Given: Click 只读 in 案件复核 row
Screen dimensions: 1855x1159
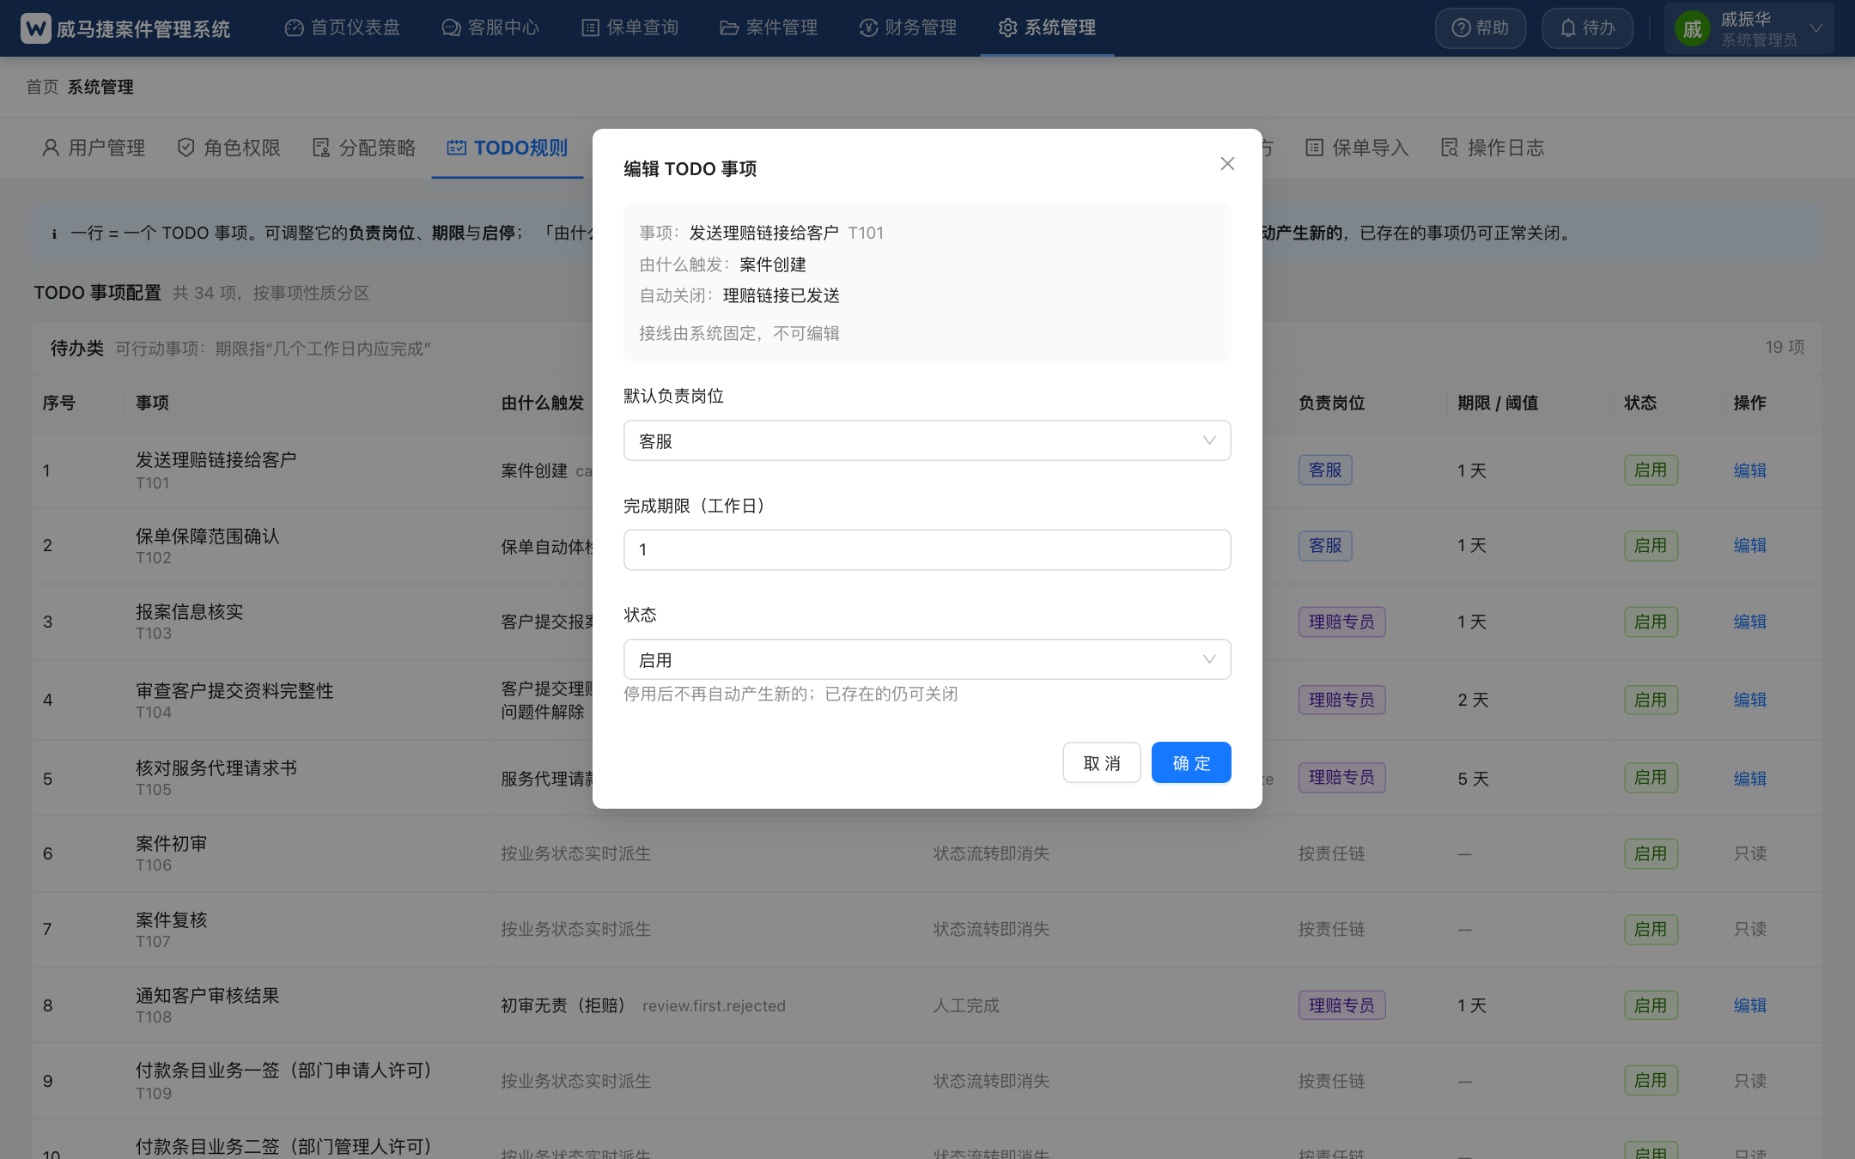Looking at the screenshot, I should (x=1749, y=929).
